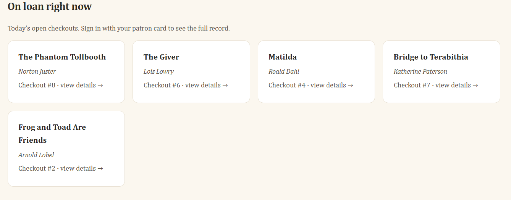Click author name Norton Juster
Image resolution: width=511 pixels, height=200 pixels.
(37, 71)
